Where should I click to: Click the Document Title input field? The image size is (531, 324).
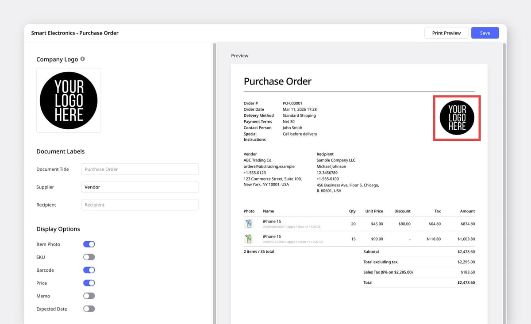click(x=140, y=169)
